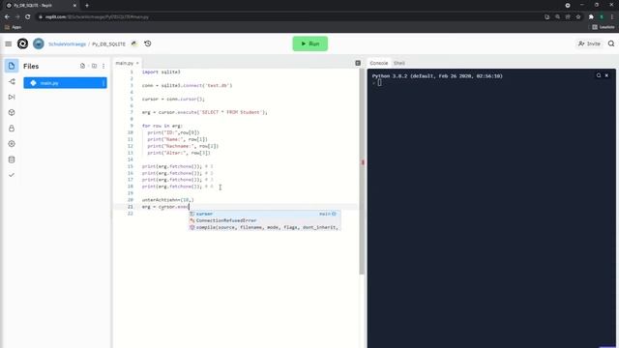Reload the browser page
The image size is (619, 348).
coord(28,17)
